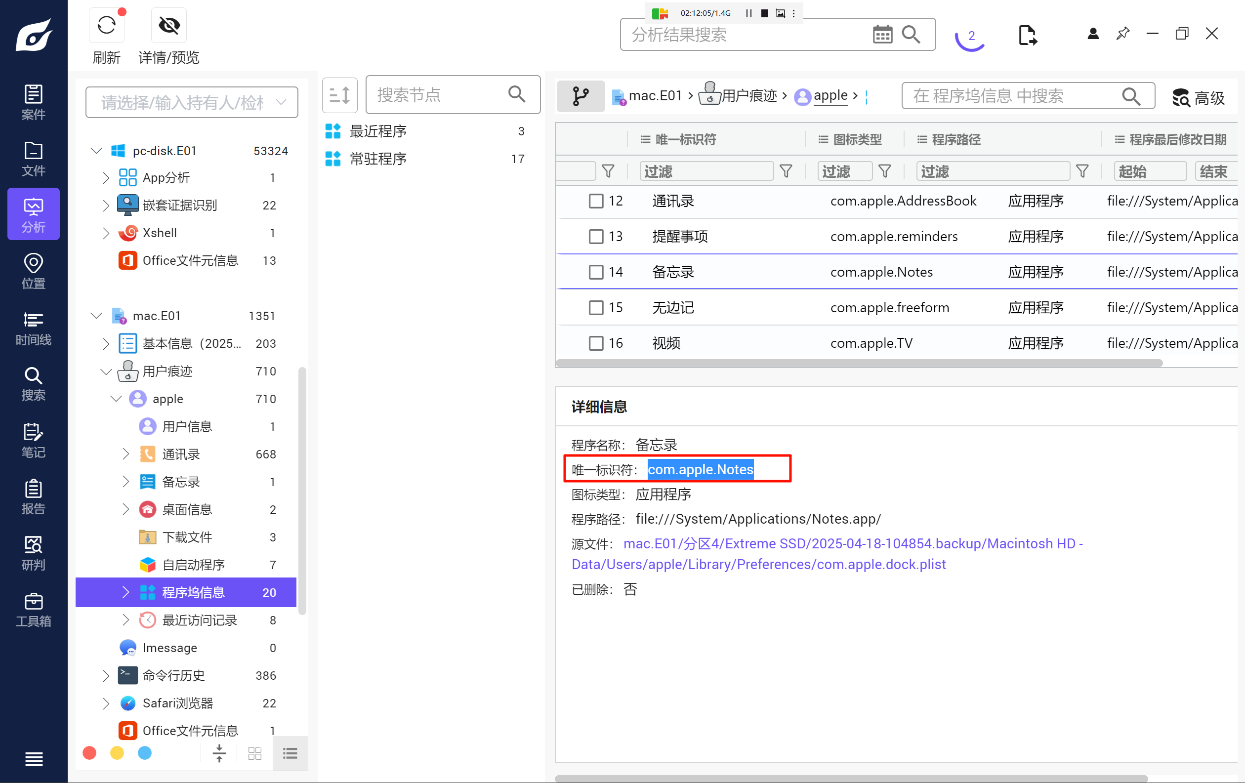The height and width of the screenshot is (783, 1245).
Task: Click the sort nodes icon button
Action: click(x=340, y=94)
